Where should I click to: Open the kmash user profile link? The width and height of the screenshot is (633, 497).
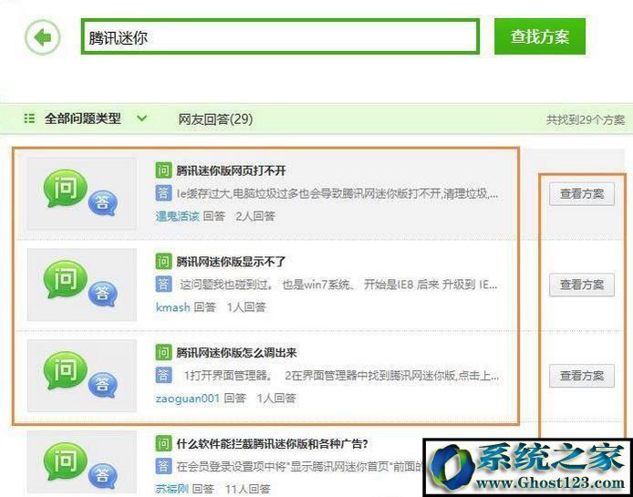(172, 307)
